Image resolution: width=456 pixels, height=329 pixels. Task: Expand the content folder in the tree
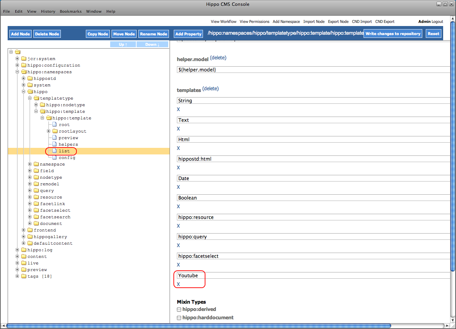[x=17, y=256]
